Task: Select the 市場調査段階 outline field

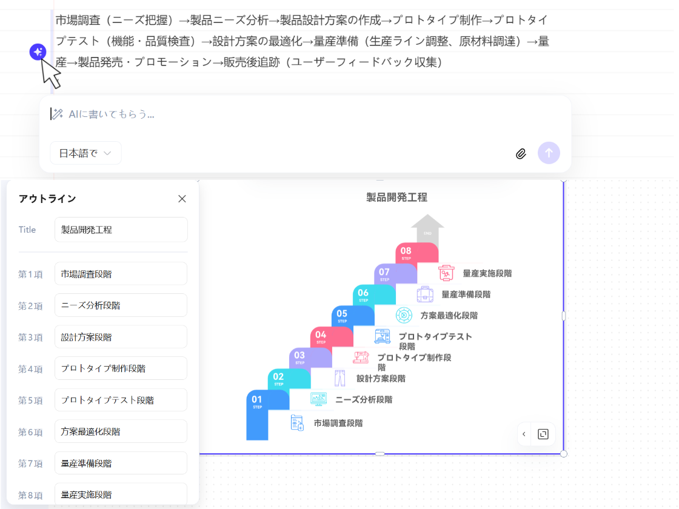Action: pos(121,274)
